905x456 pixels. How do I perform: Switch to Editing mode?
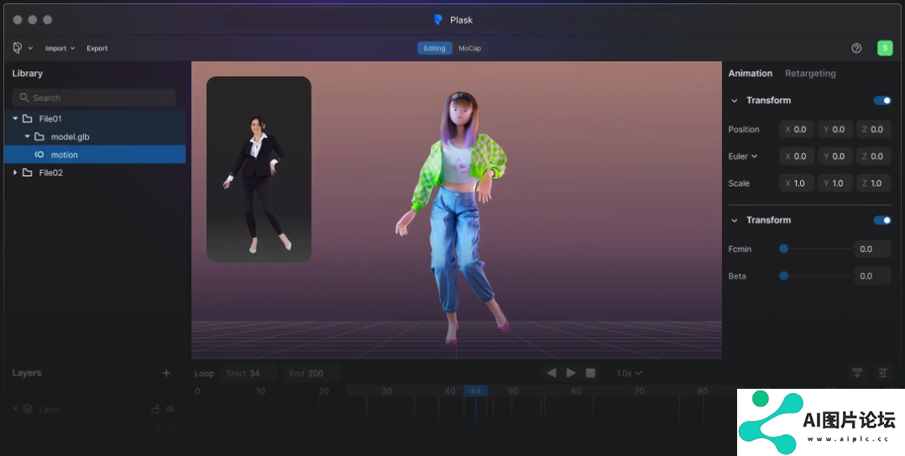tap(435, 48)
